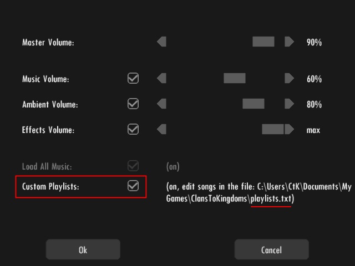Decrease Effects Volume using the left arrow
The height and width of the screenshot is (266, 355).
pos(161,129)
